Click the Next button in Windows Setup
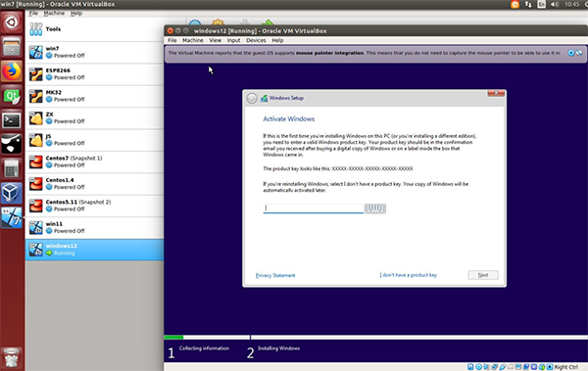The height and width of the screenshot is (371, 588). (483, 275)
